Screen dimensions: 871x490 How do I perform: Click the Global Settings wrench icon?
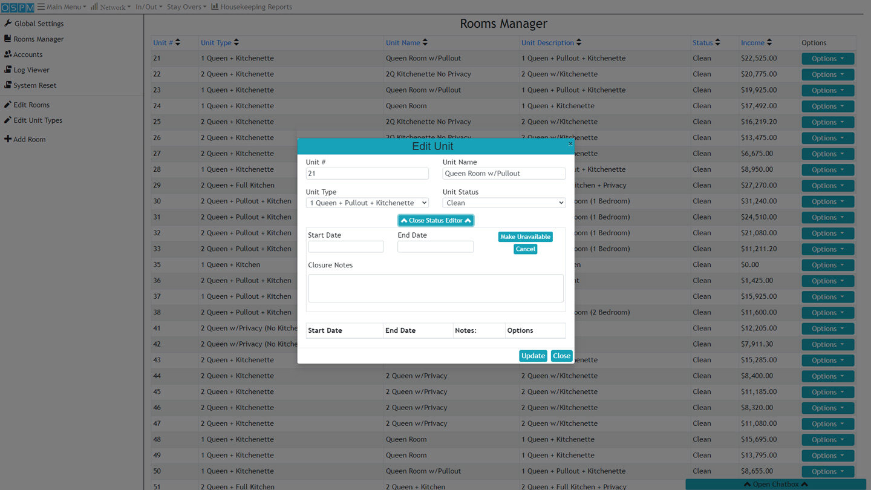coord(8,23)
